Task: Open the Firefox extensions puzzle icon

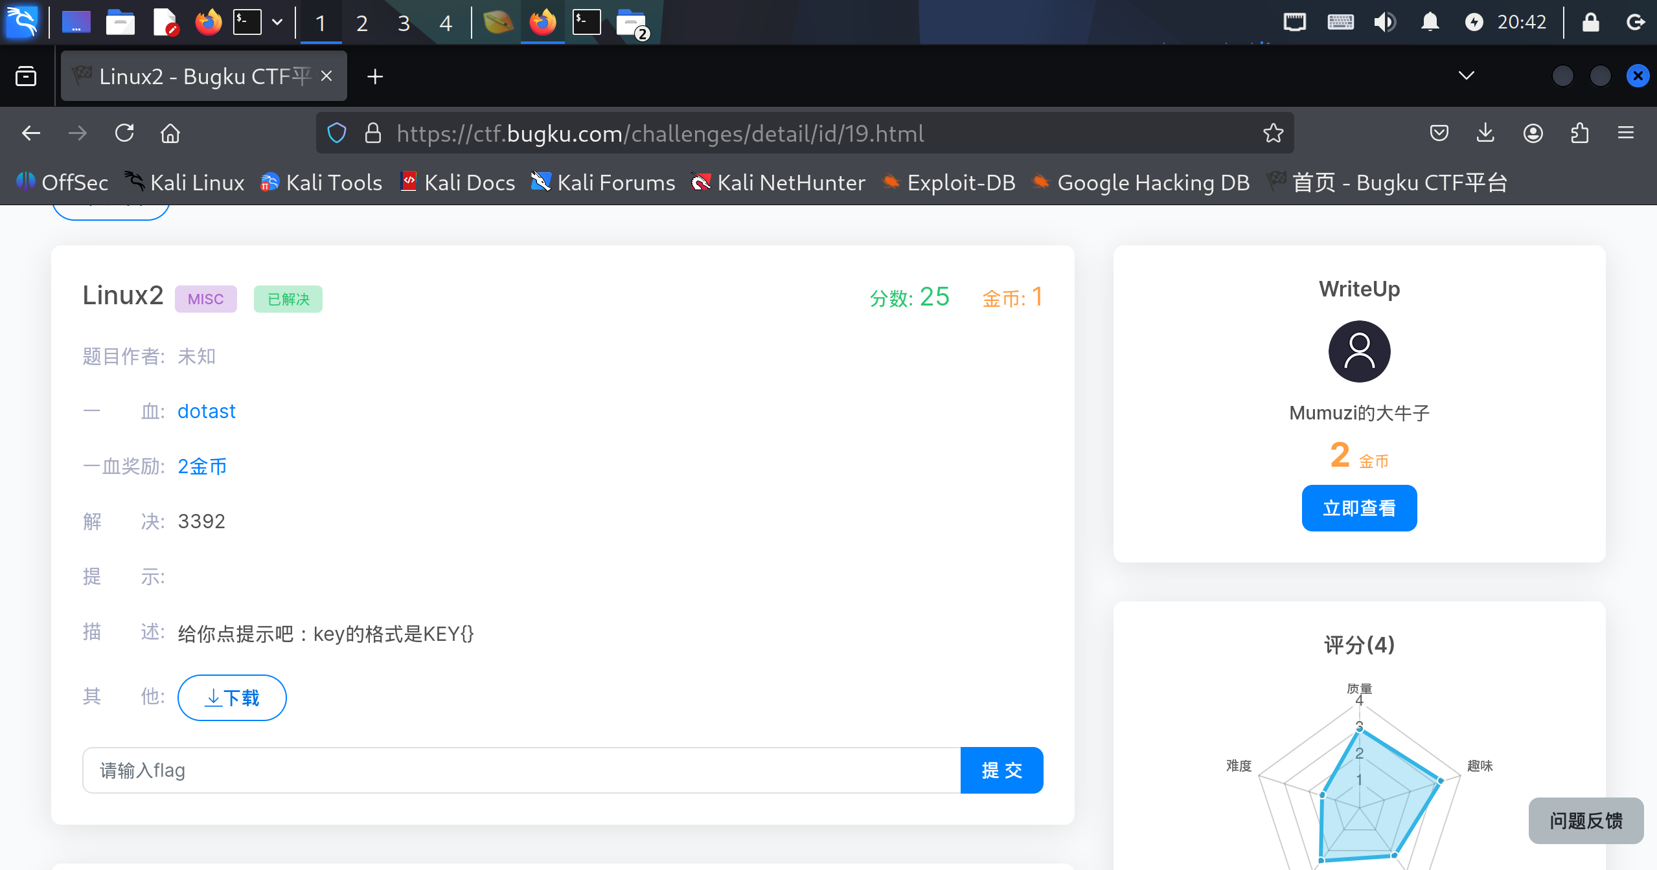Action: (x=1580, y=133)
